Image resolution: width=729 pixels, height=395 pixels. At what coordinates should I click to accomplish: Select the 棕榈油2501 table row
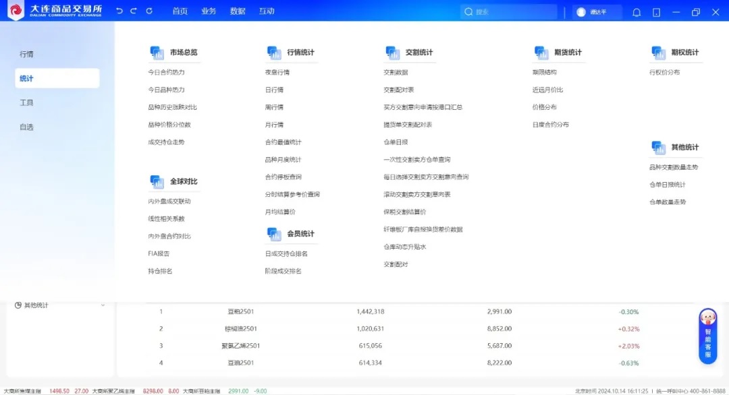pyautogui.click(x=241, y=329)
